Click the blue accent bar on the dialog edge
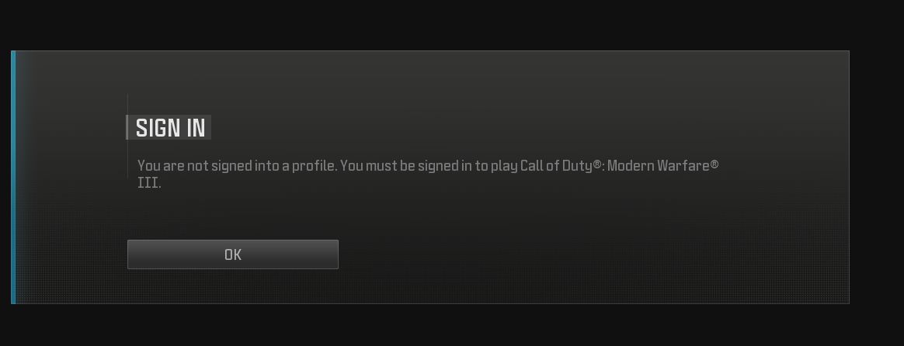 (x=13, y=177)
